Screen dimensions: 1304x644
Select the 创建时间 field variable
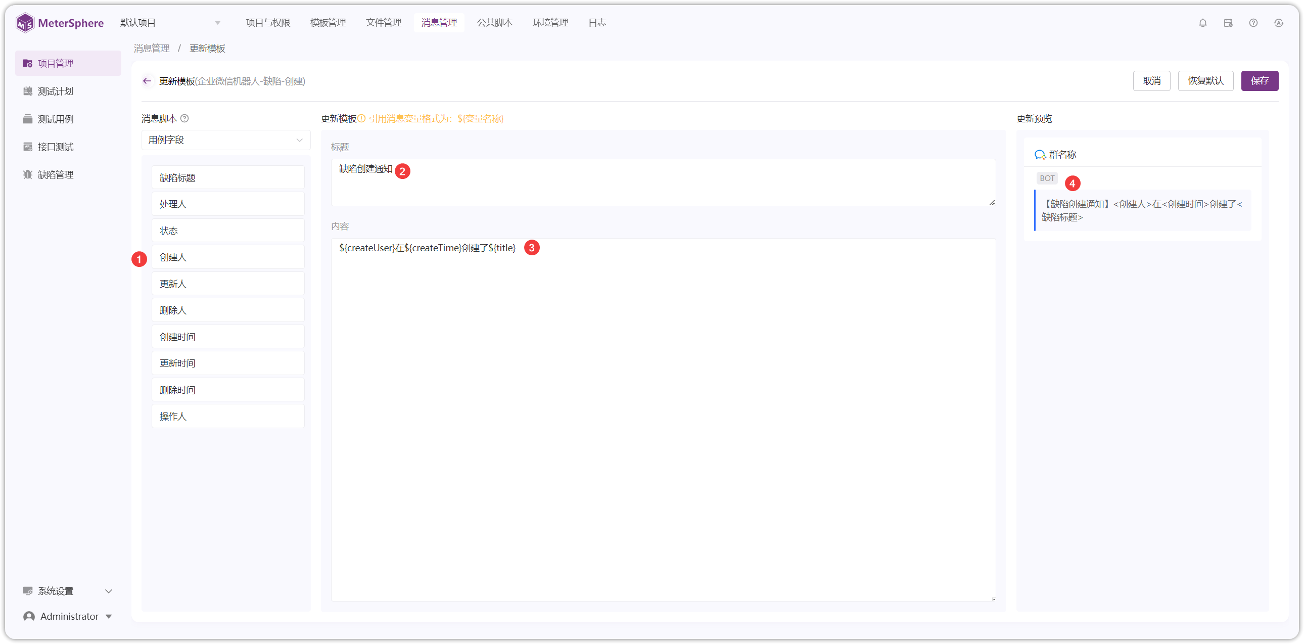click(x=228, y=337)
